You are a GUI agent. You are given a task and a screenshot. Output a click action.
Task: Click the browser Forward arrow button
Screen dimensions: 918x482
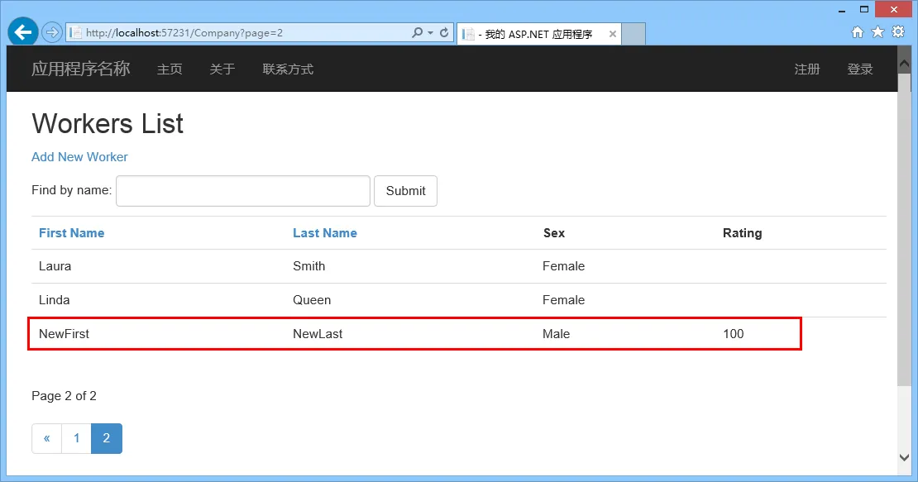(51, 32)
